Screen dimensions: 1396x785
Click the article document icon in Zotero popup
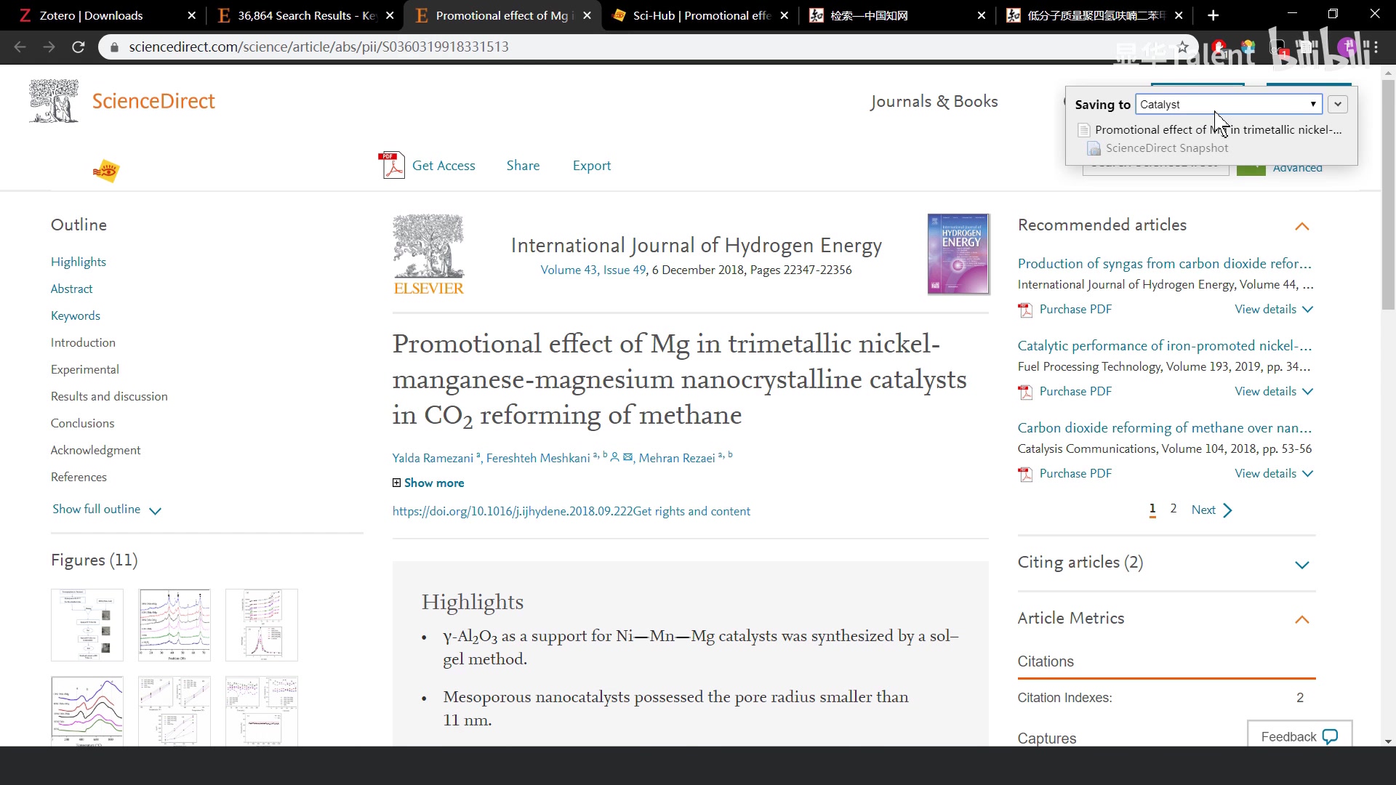[1084, 130]
